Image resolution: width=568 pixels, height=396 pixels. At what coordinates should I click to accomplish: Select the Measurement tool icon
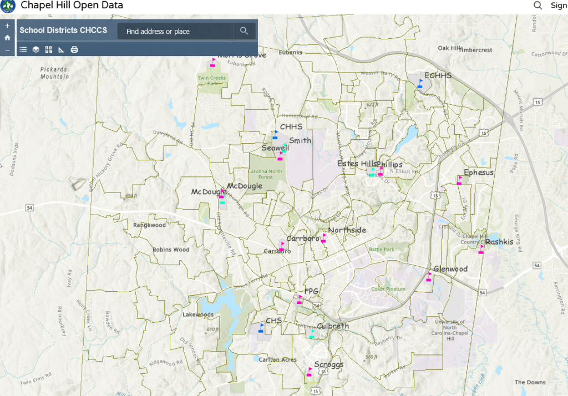pyautogui.click(x=60, y=49)
